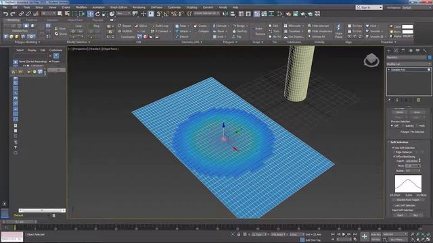Click the Select Object icon
Screen dimensions: 433x243
pyautogui.click(x=60, y=13)
